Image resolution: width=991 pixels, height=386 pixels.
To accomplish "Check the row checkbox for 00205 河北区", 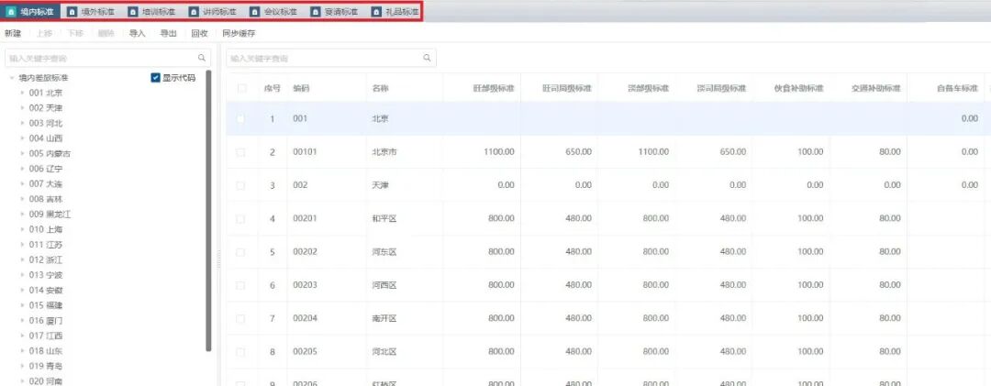I will [240, 351].
